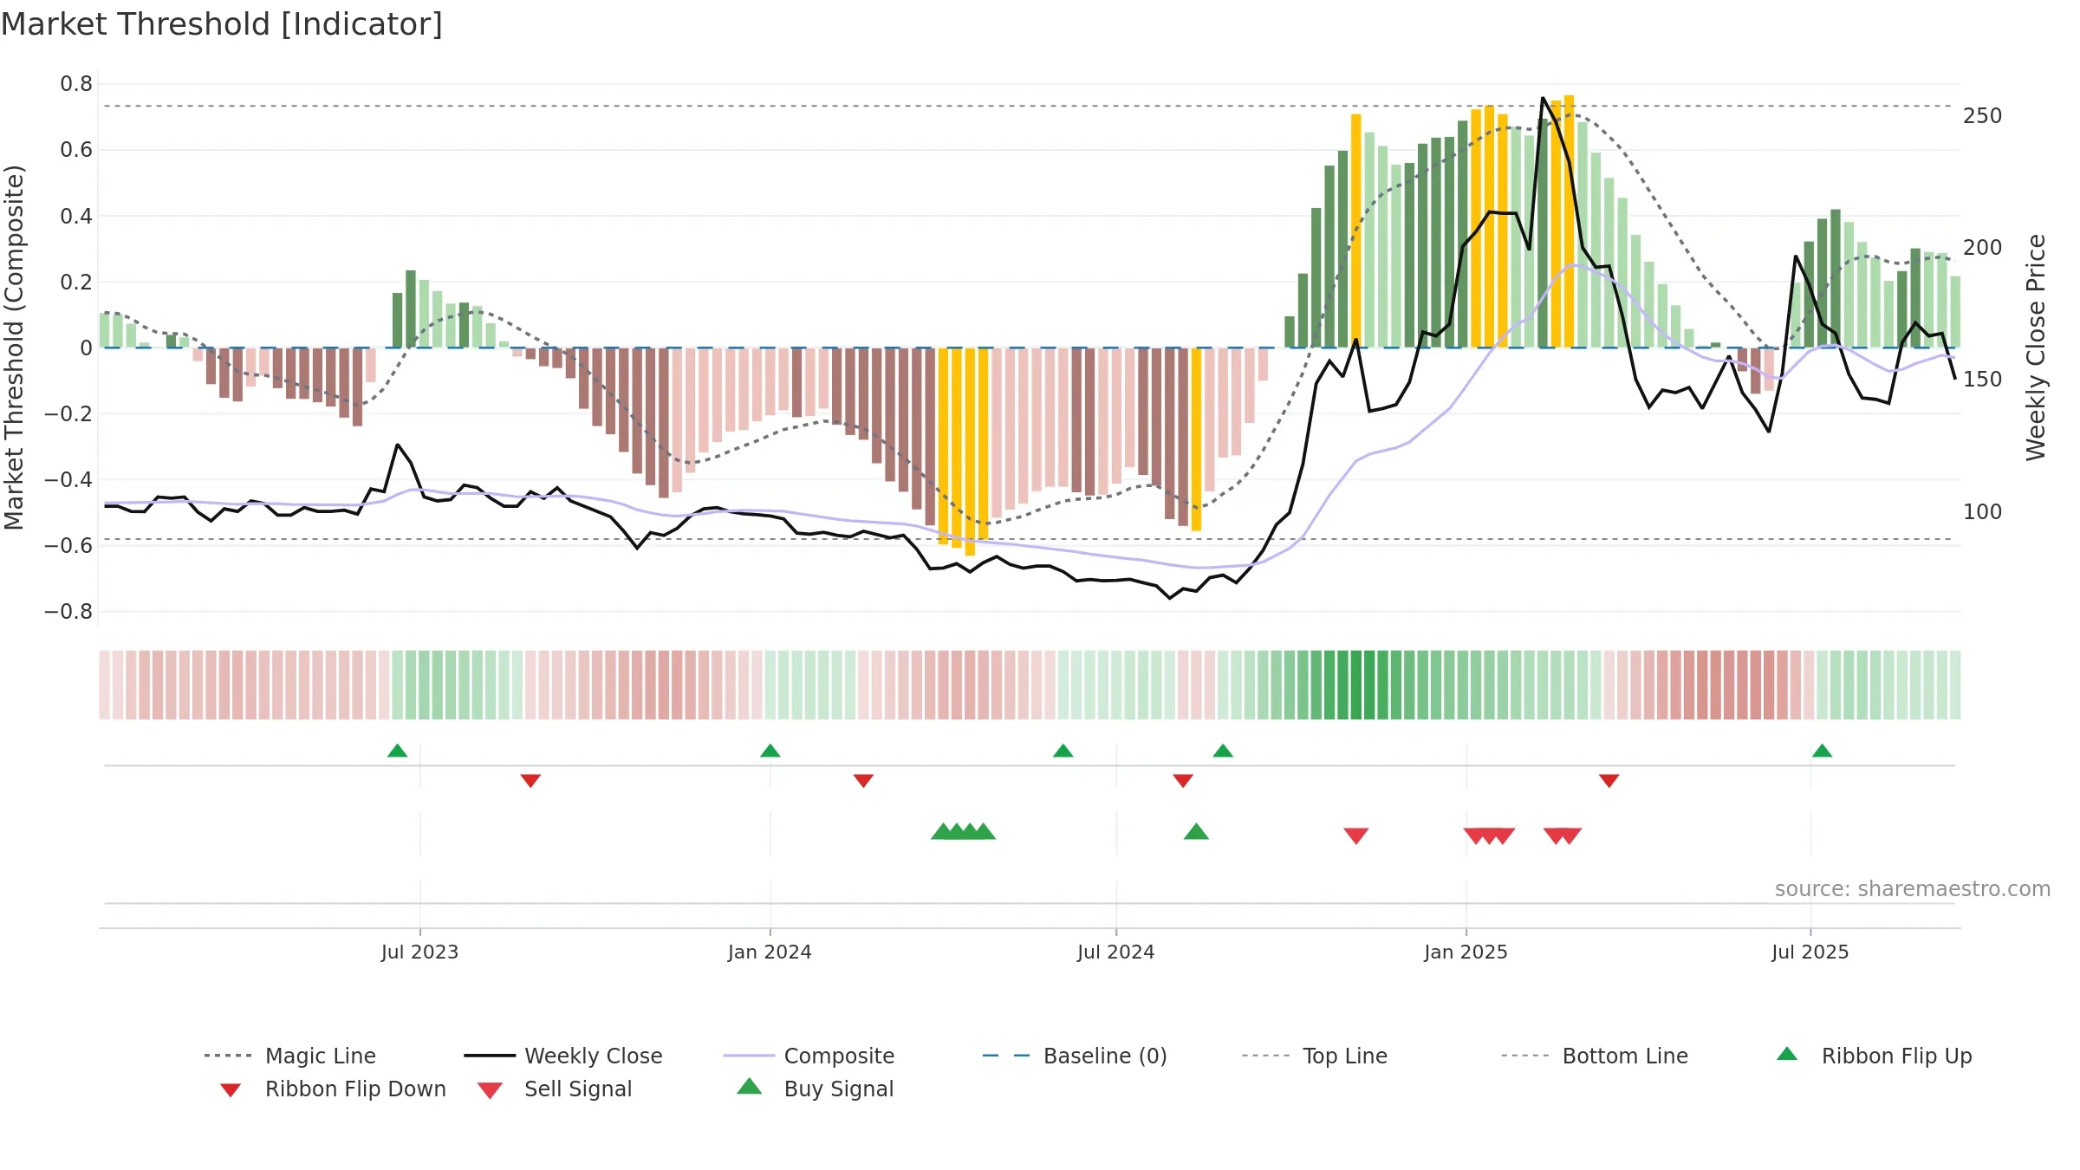Click the Jul 2025 x-axis label
2080x1170 pixels.
[1810, 952]
